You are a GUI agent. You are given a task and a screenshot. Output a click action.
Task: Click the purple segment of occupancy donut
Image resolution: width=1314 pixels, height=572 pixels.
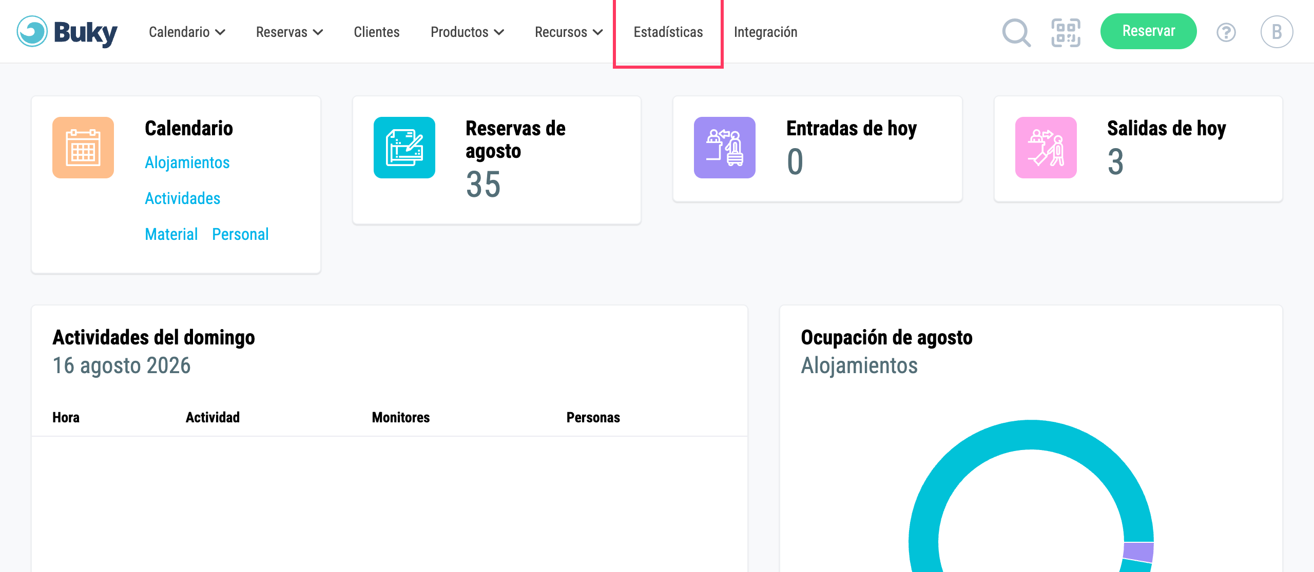click(x=1138, y=551)
